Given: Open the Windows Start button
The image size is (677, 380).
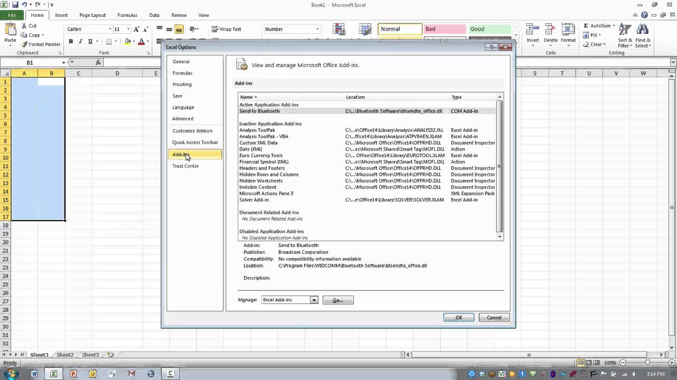Looking at the screenshot, I should [11, 374].
